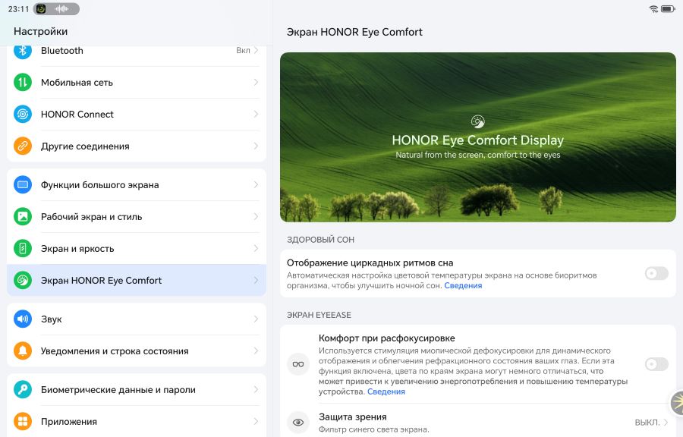Tap the Рабочий экран и стиль icon

(23, 216)
